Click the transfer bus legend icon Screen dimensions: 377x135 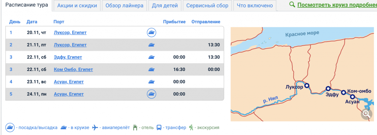[159, 127]
